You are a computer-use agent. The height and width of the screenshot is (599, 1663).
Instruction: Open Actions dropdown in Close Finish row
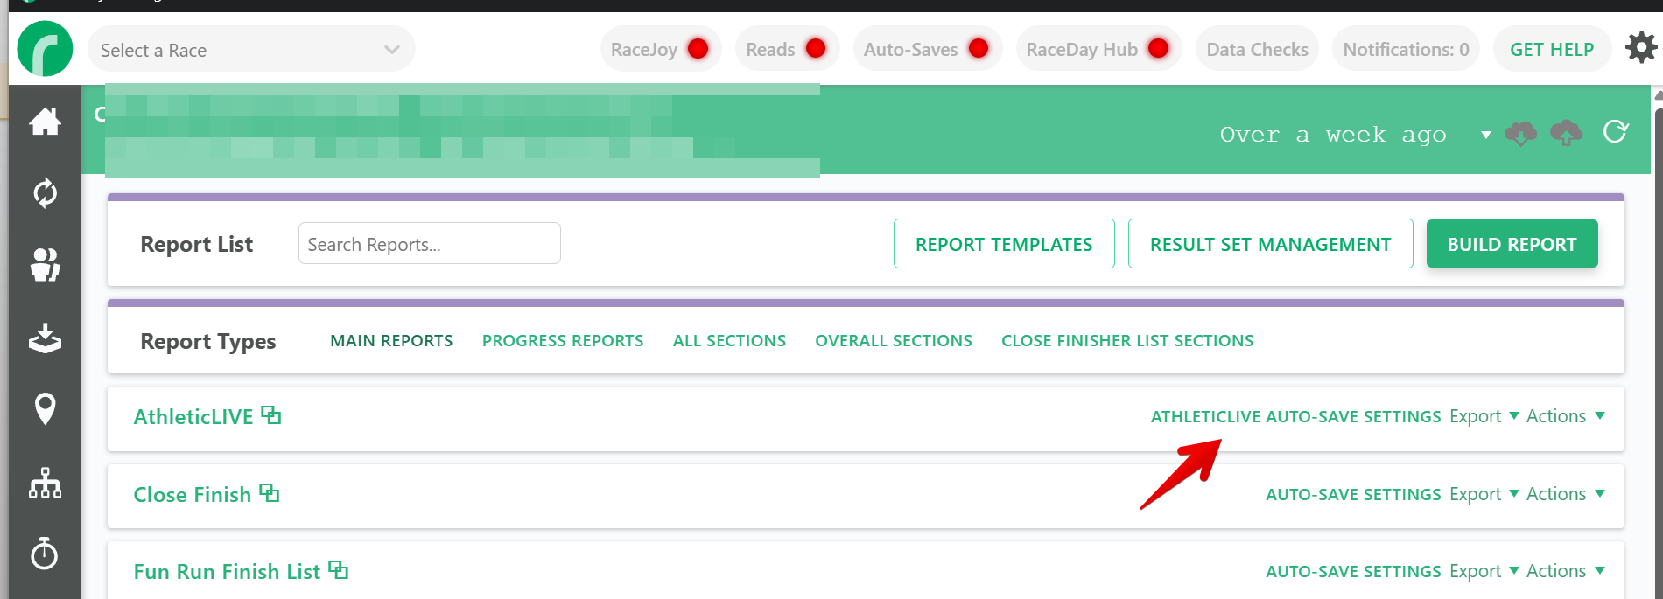1565,494
